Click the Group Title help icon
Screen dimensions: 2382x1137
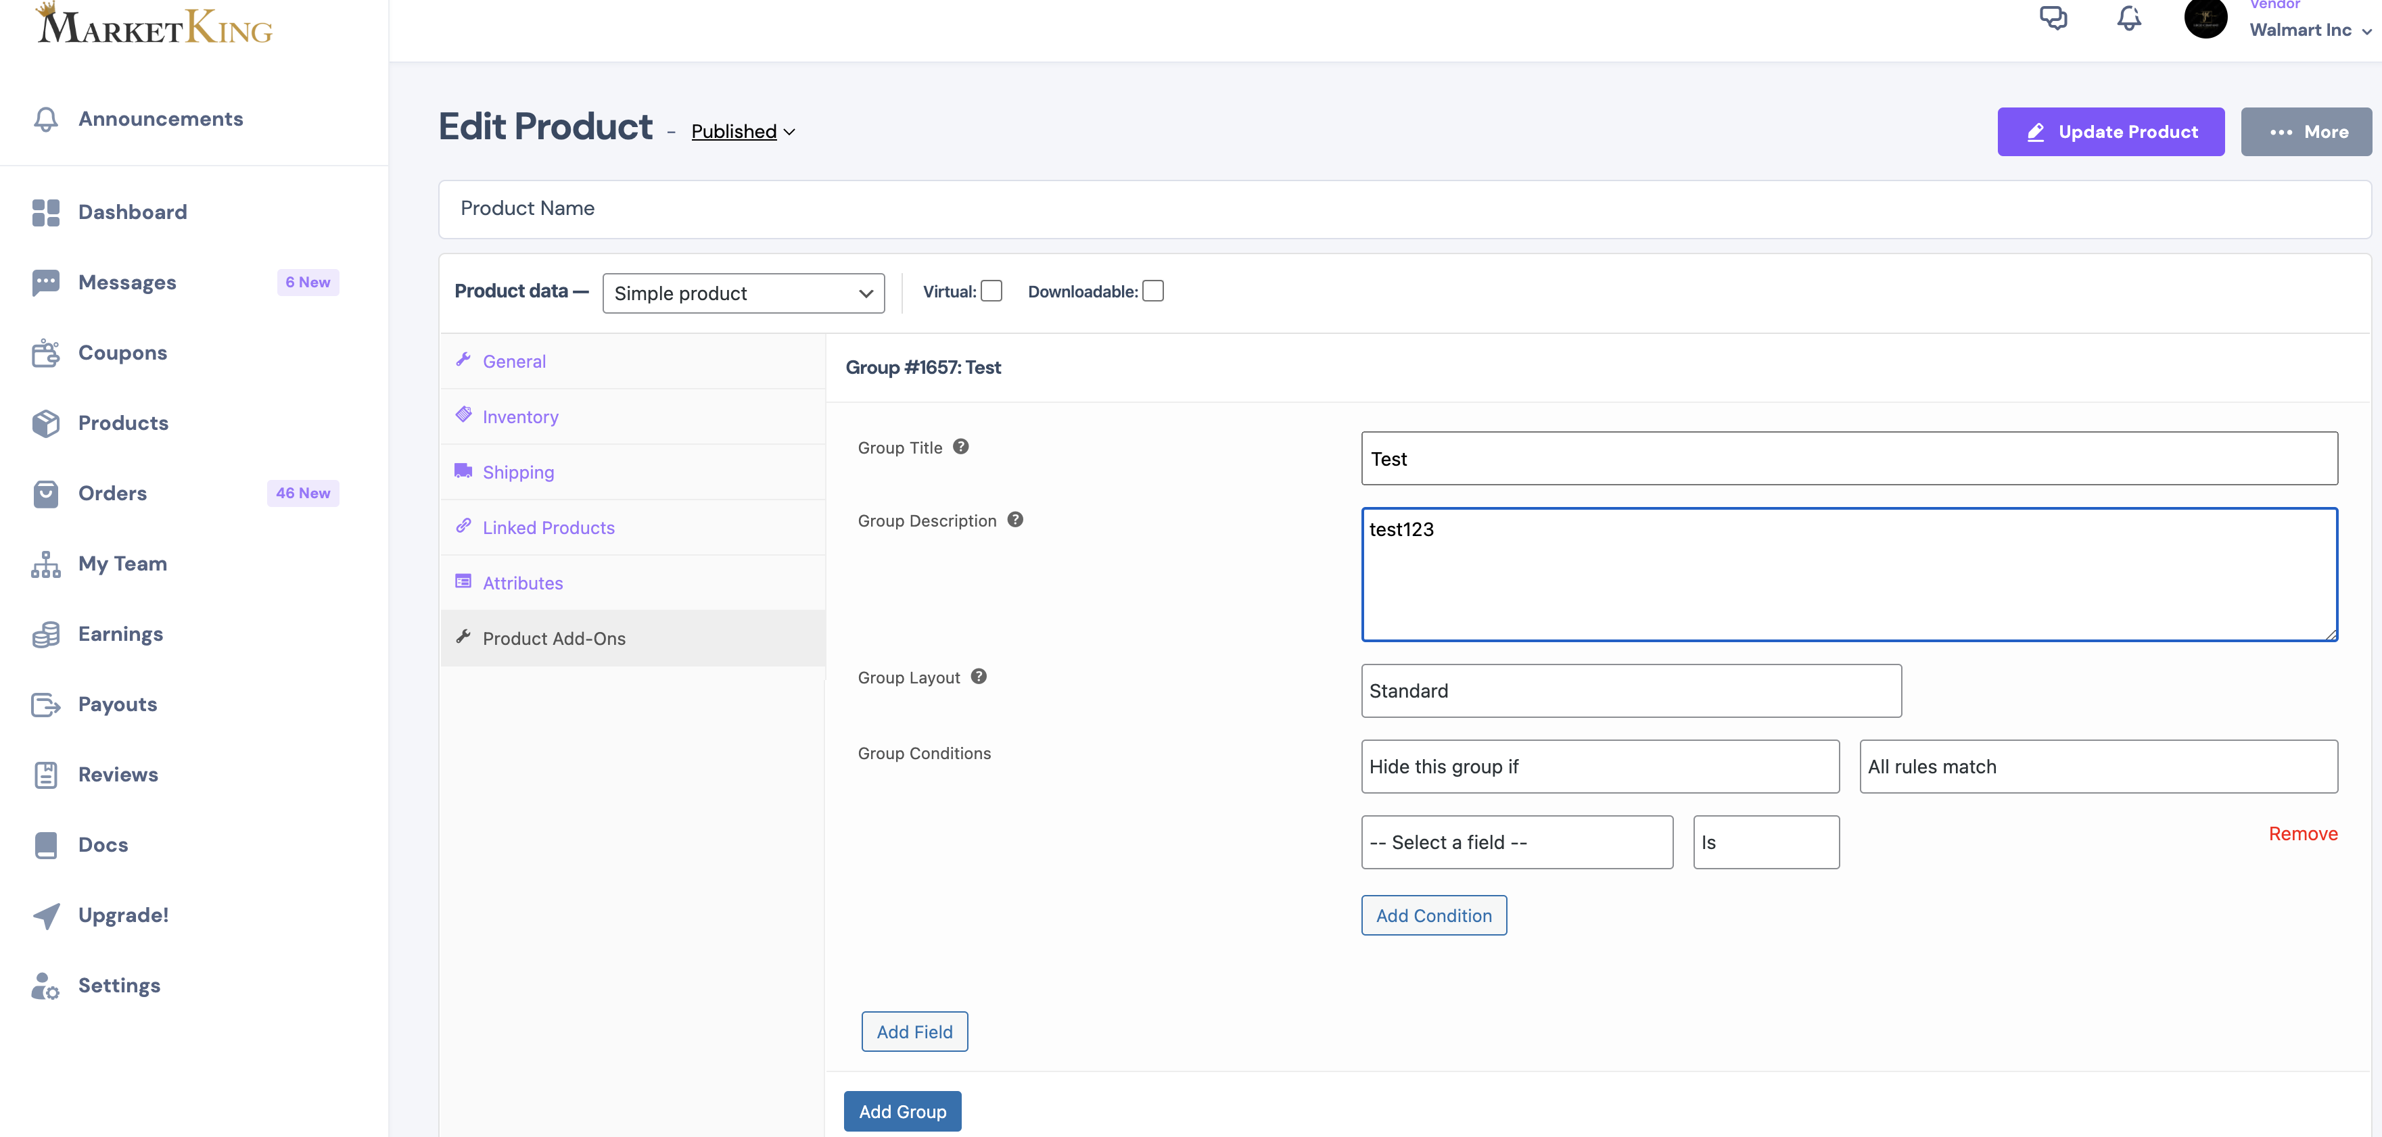coord(961,446)
